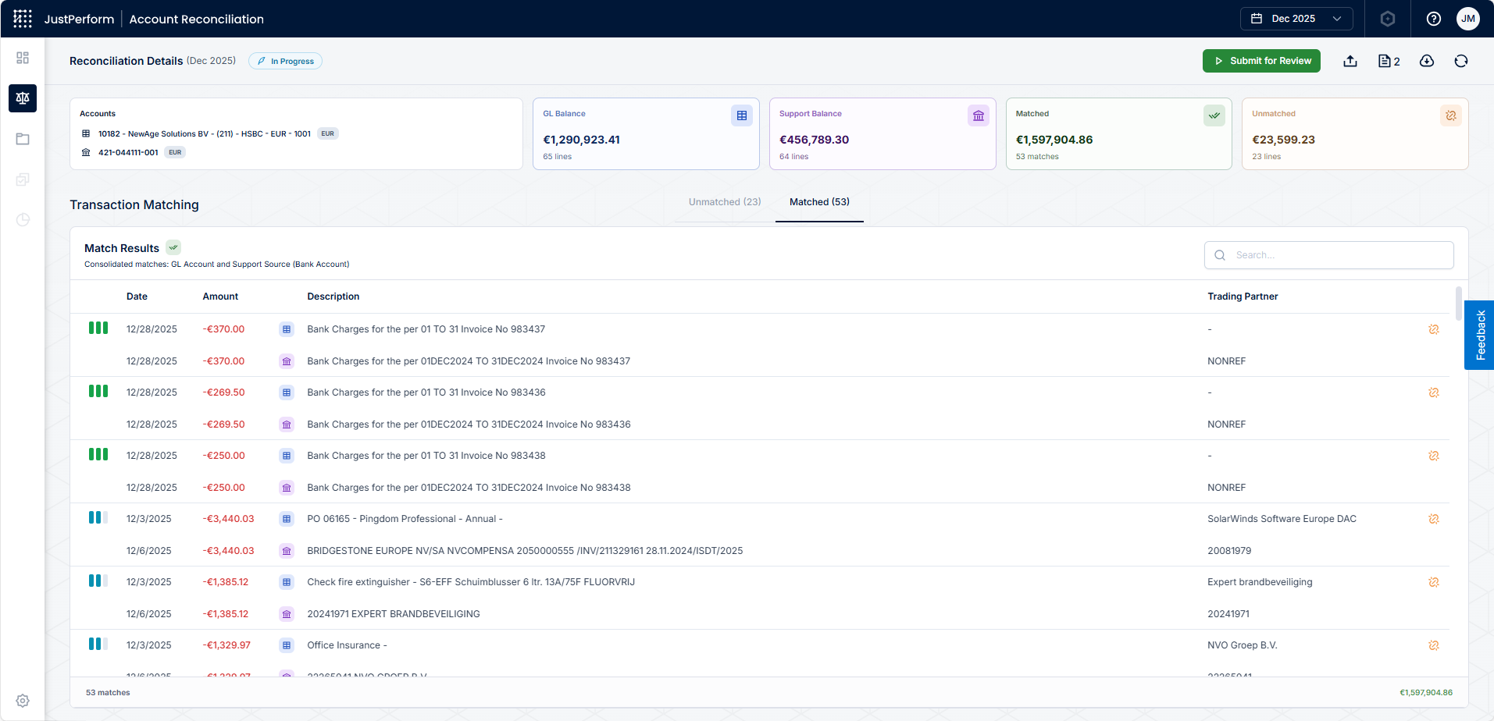Click the download icon in the header
Image resolution: width=1494 pixels, height=721 pixels.
click(x=1427, y=61)
